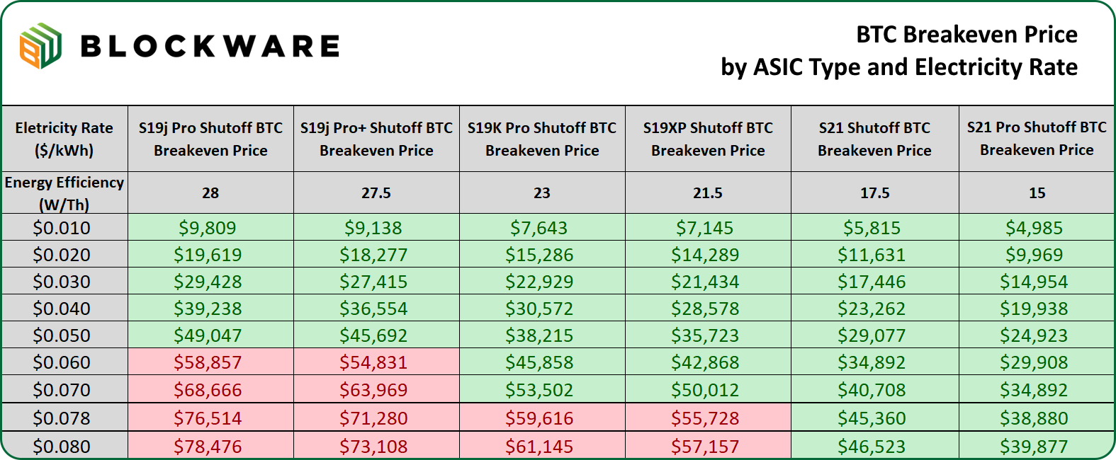Select the S19j Pro Shutoff BTC header
The height and width of the screenshot is (460, 1116).
coord(210,139)
